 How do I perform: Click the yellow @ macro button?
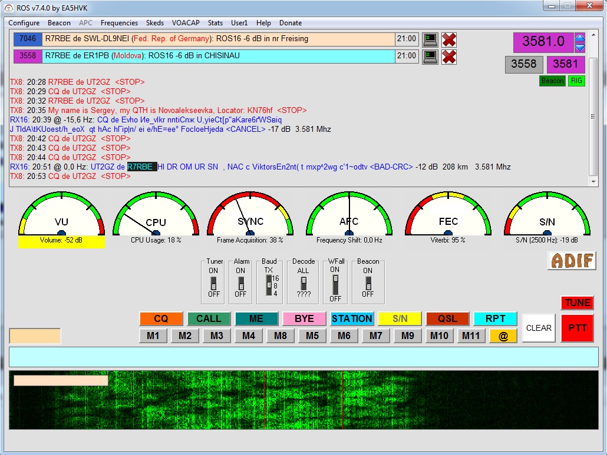(503, 336)
